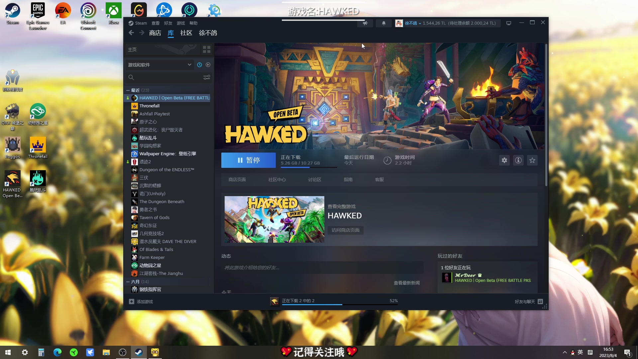Open the Xbox desktop shortcut

point(114,14)
